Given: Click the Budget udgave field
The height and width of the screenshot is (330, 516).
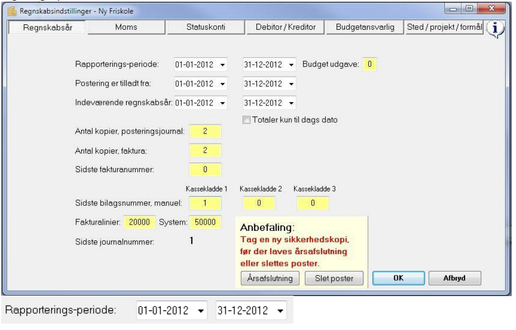Looking at the screenshot, I should pos(370,64).
